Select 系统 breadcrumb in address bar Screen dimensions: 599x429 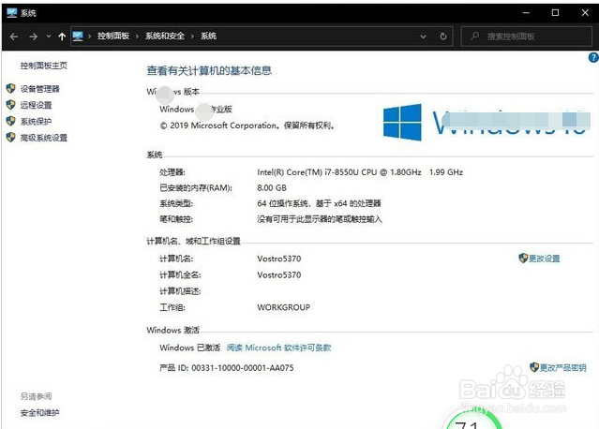tap(209, 36)
